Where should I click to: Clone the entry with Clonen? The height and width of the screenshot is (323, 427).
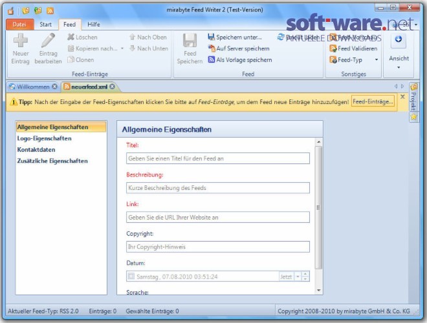[x=81, y=60]
